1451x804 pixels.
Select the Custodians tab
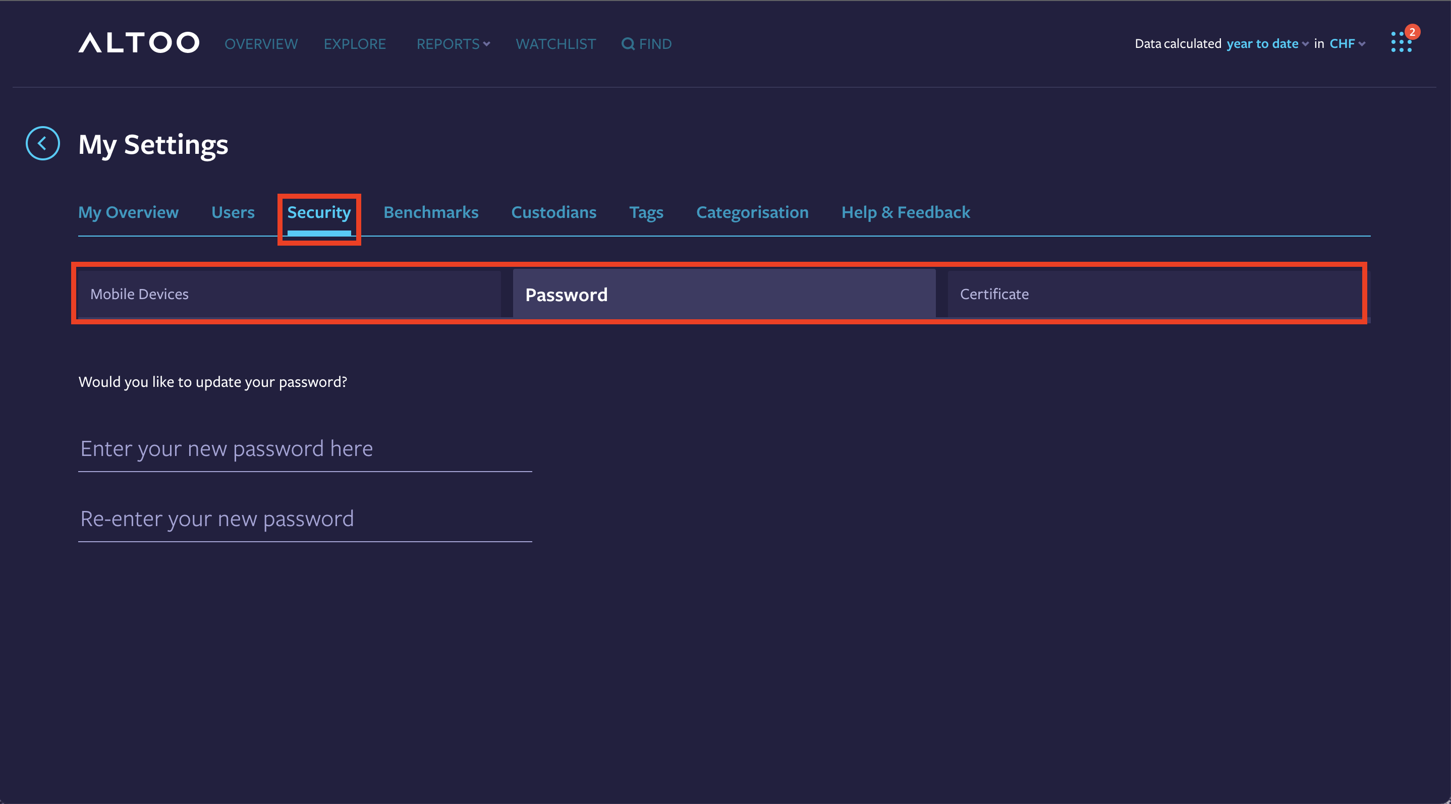tap(553, 212)
